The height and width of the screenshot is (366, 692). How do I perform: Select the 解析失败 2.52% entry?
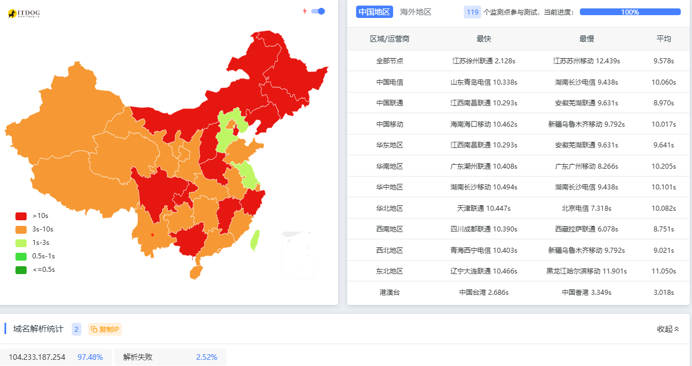tap(170, 357)
